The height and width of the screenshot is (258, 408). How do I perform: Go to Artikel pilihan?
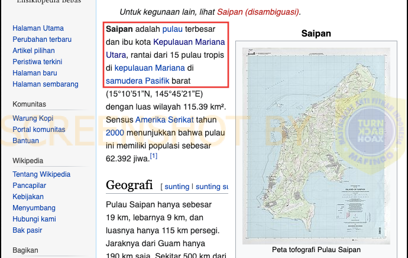point(34,50)
